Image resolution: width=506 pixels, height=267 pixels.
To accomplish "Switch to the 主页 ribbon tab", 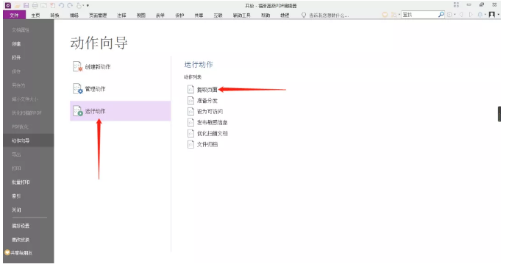I will click(35, 15).
